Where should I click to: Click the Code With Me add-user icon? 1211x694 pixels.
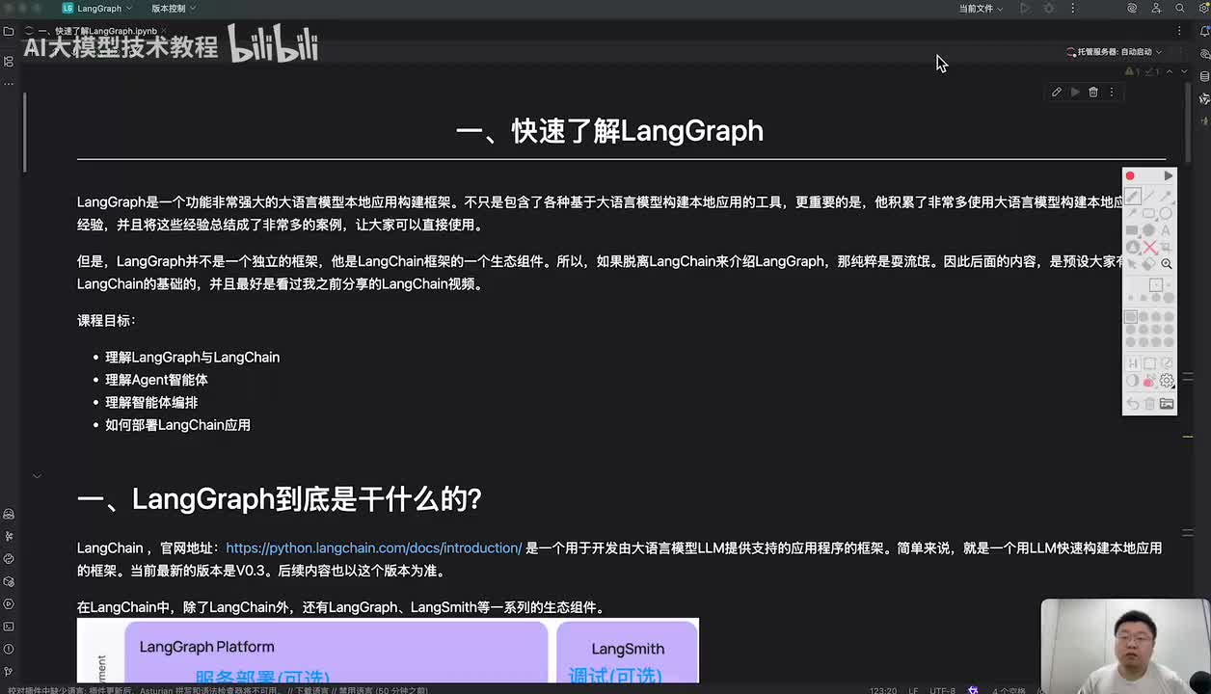(1156, 8)
